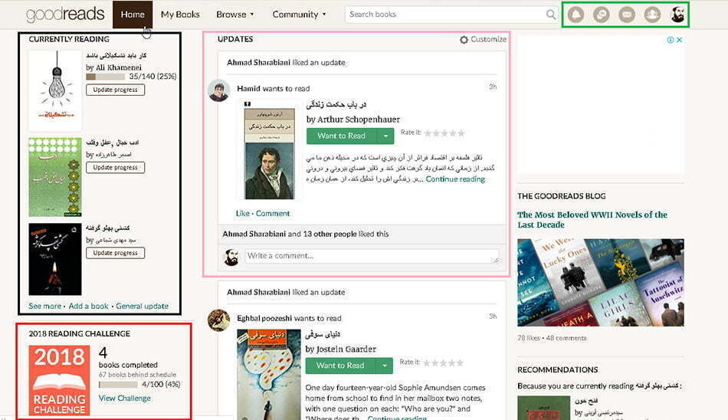Click the Jostein Gaarder author link
728x420 pixels.
point(346,349)
